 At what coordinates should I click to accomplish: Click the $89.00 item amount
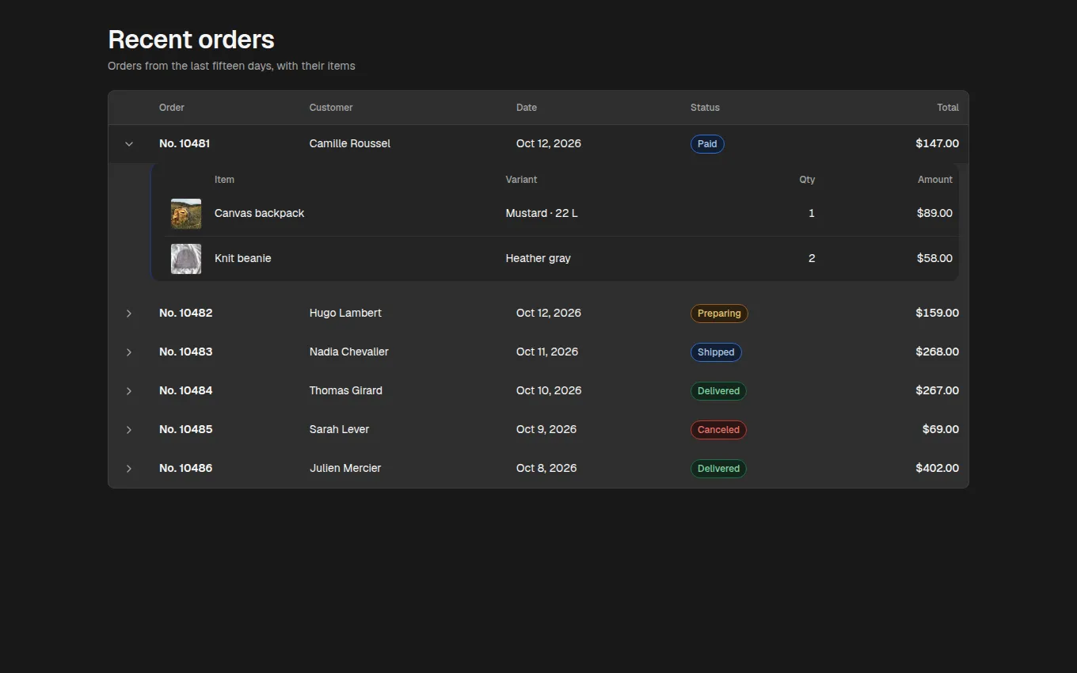(x=934, y=214)
